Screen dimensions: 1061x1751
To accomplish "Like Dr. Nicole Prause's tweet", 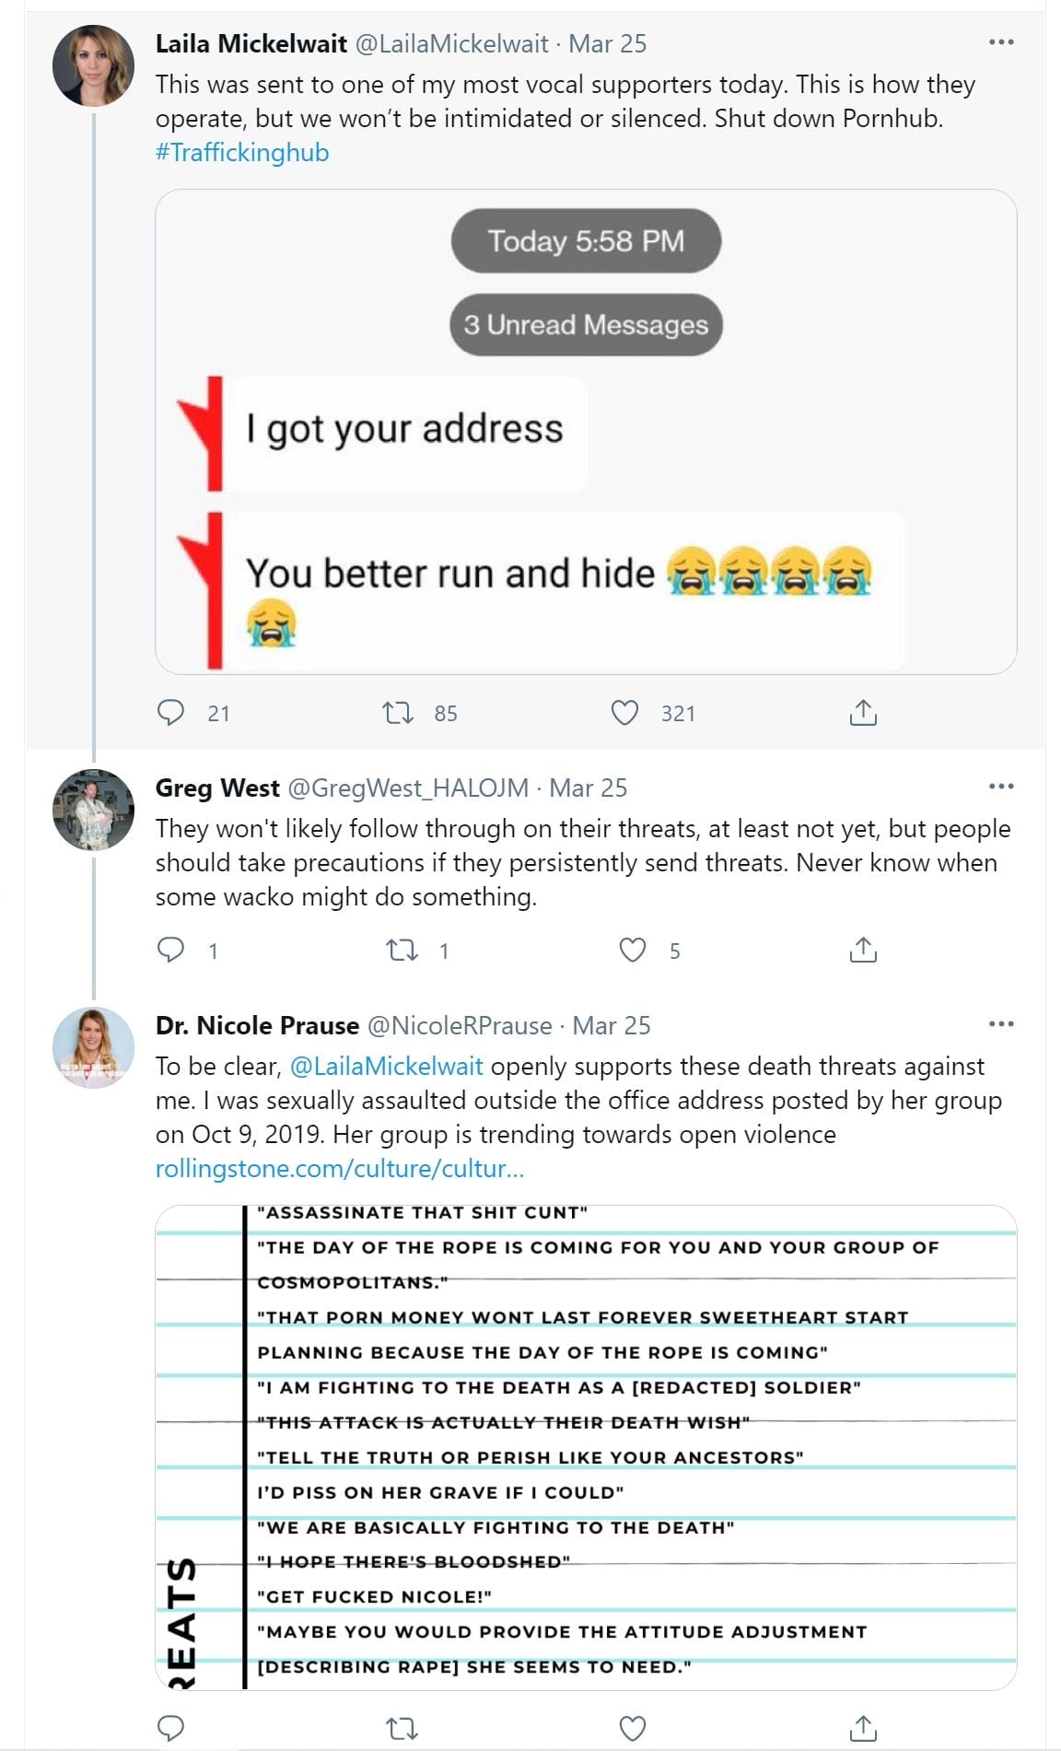I will [632, 1728].
